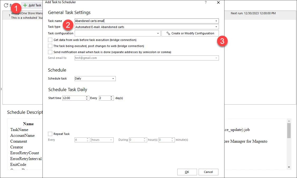Click the Creator row in description table

[17, 147]
